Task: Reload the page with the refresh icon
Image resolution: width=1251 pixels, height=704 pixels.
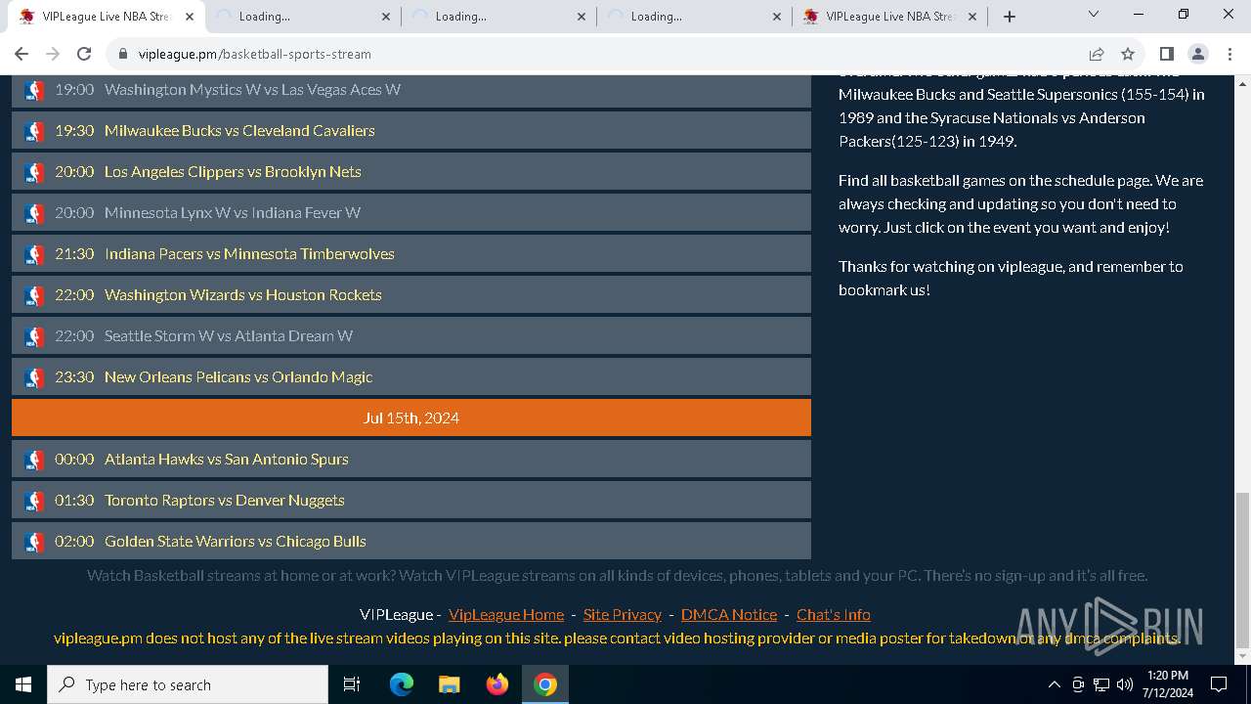Action: [x=84, y=54]
